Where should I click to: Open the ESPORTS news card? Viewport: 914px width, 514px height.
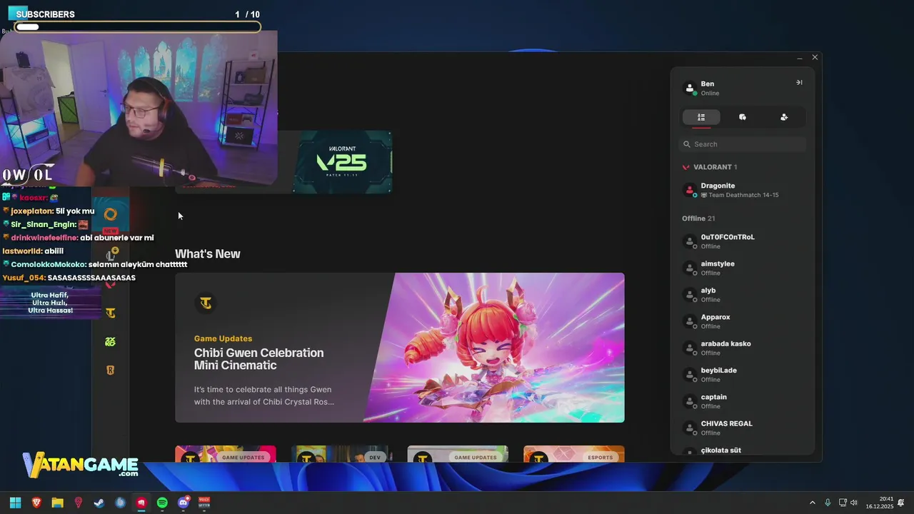pyautogui.click(x=574, y=454)
